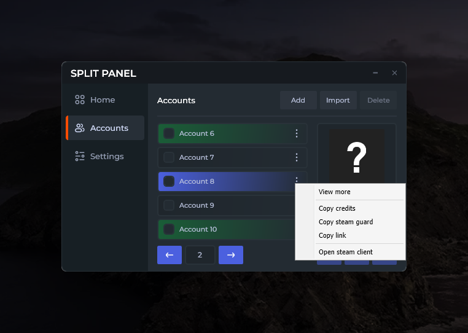This screenshot has height=333, width=468.
Task: Click the Import button
Action: pos(338,100)
